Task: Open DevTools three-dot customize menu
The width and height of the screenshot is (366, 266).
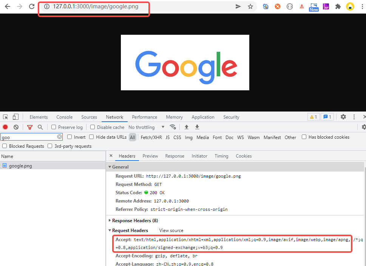Action: pos(354,117)
